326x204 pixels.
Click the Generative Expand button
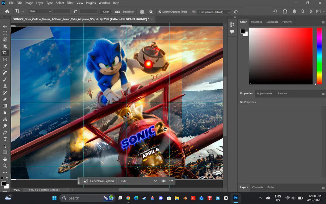pyautogui.click(x=99, y=181)
